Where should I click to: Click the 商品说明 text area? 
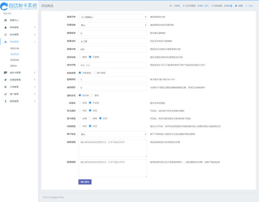112,148
